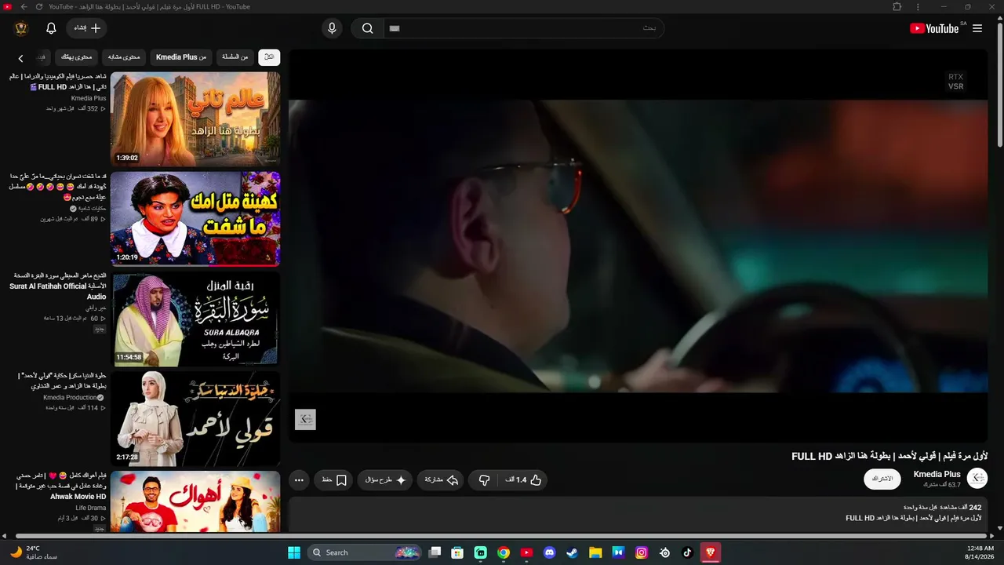Open Microsoft Store from the taskbar
The width and height of the screenshot is (1004, 565).
coord(457,552)
